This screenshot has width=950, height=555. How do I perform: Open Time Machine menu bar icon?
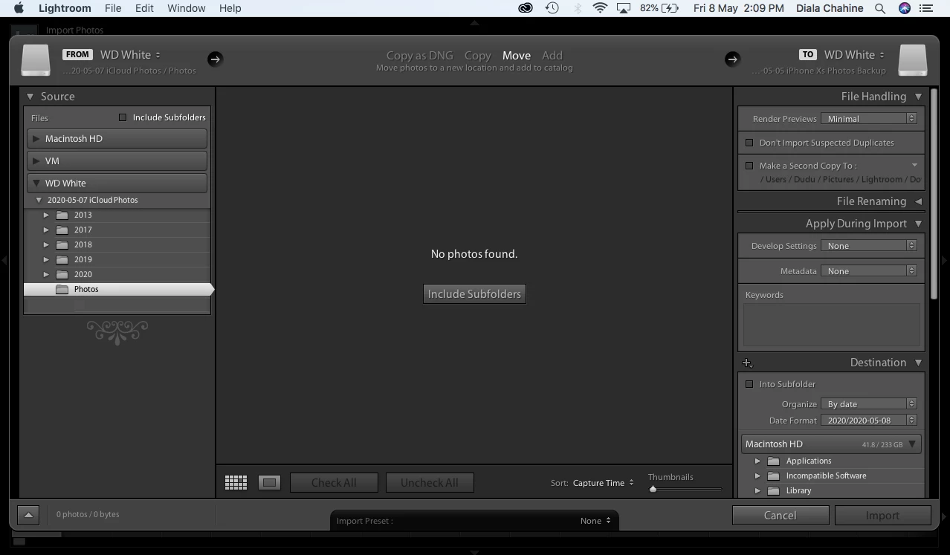[x=552, y=8]
